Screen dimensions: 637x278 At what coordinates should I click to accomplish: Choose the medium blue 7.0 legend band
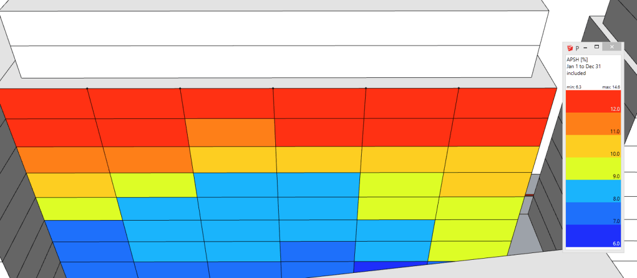[x=594, y=213]
